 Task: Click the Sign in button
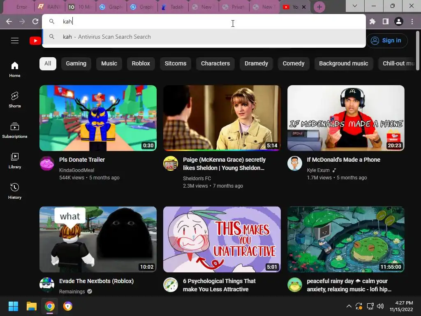[387, 41]
